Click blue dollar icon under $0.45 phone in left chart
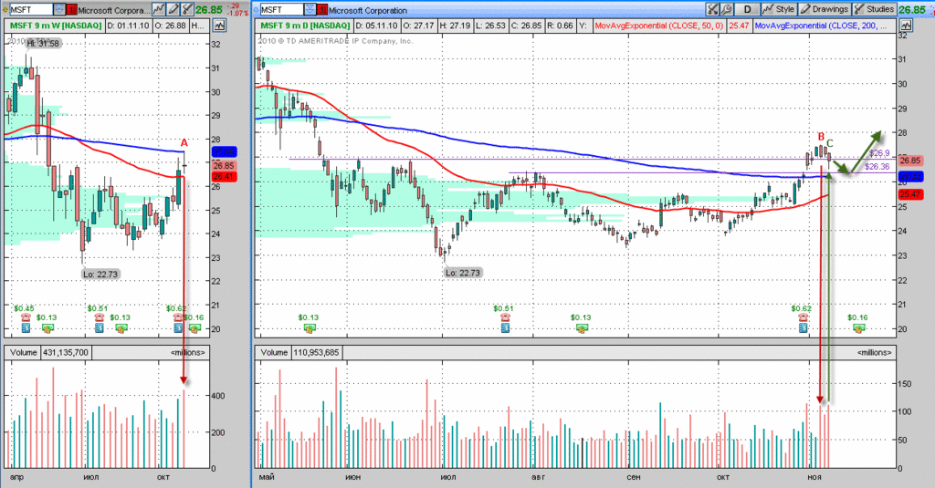 click(x=26, y=328)
